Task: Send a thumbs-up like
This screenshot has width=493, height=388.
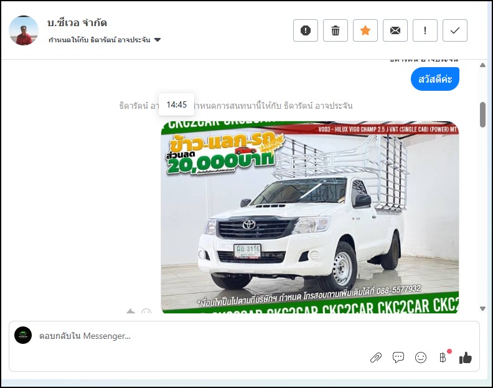Action: point(466,358)
